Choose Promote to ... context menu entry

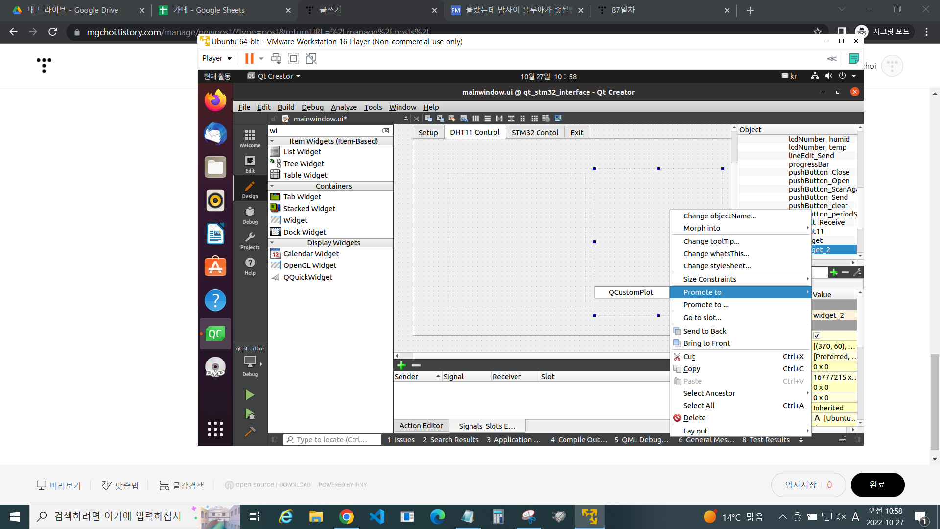(x=741, y=305)
